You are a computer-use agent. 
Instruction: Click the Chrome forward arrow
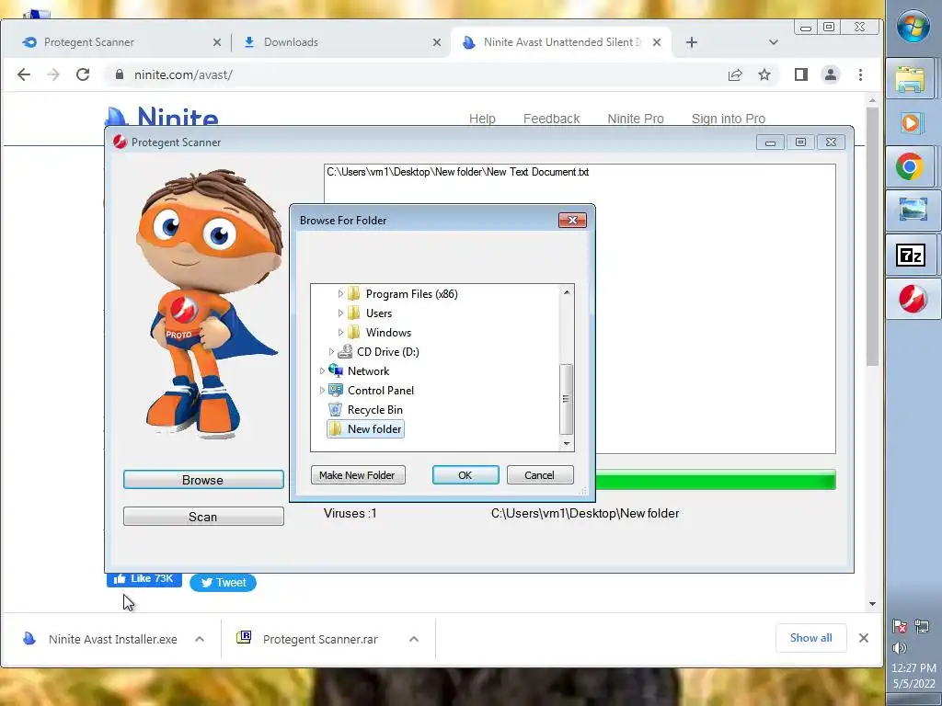click(53, 74)
